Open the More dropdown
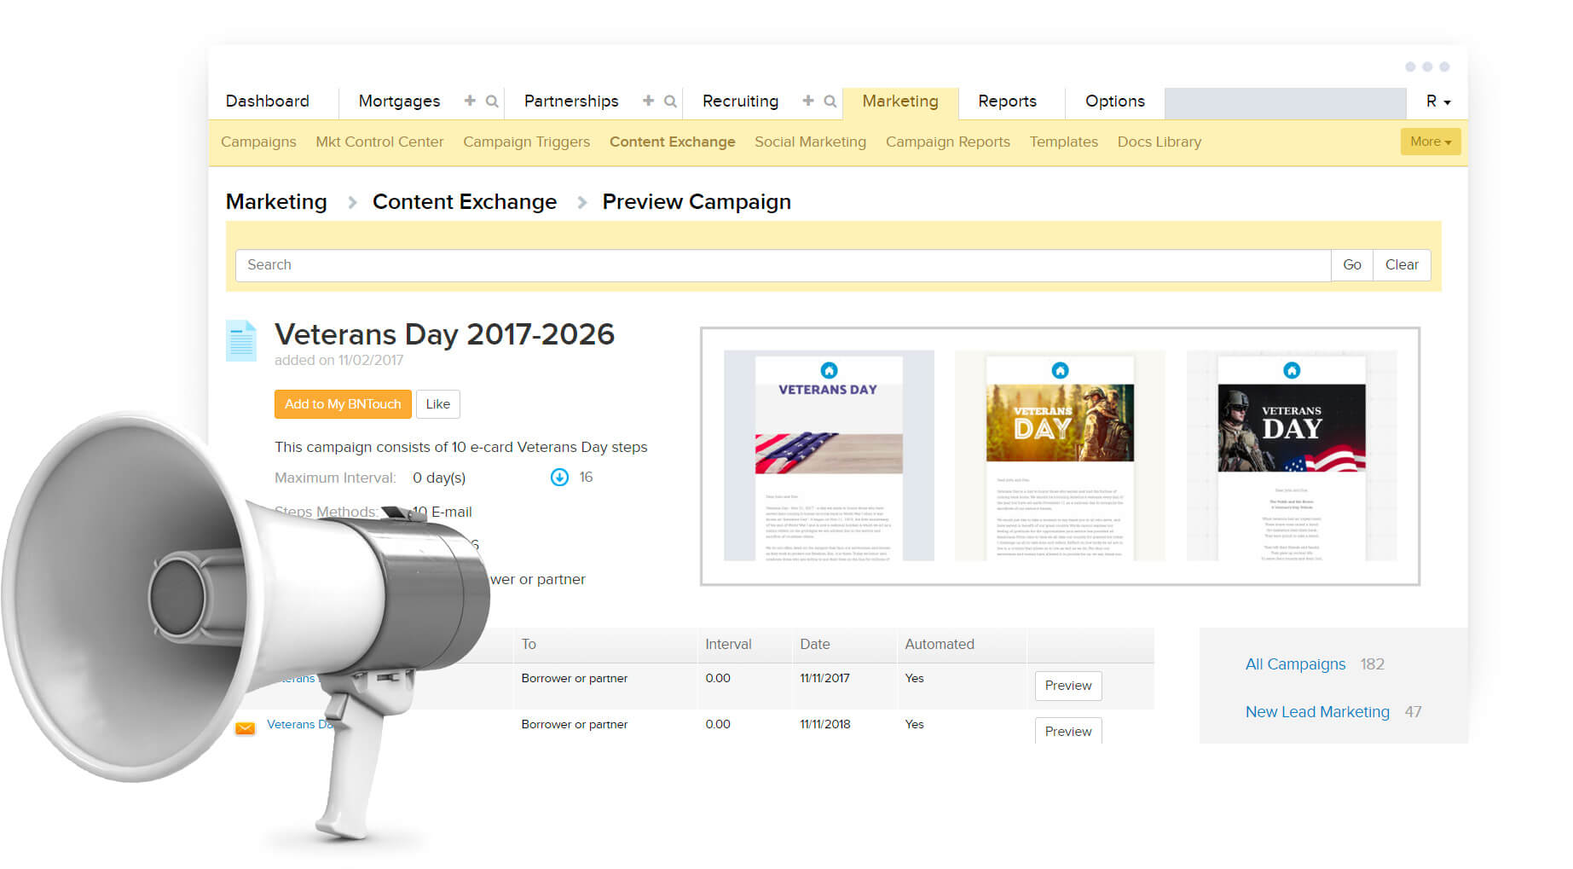The height and width of the screenshot is (869, 1573). [x=1430, y=141]
